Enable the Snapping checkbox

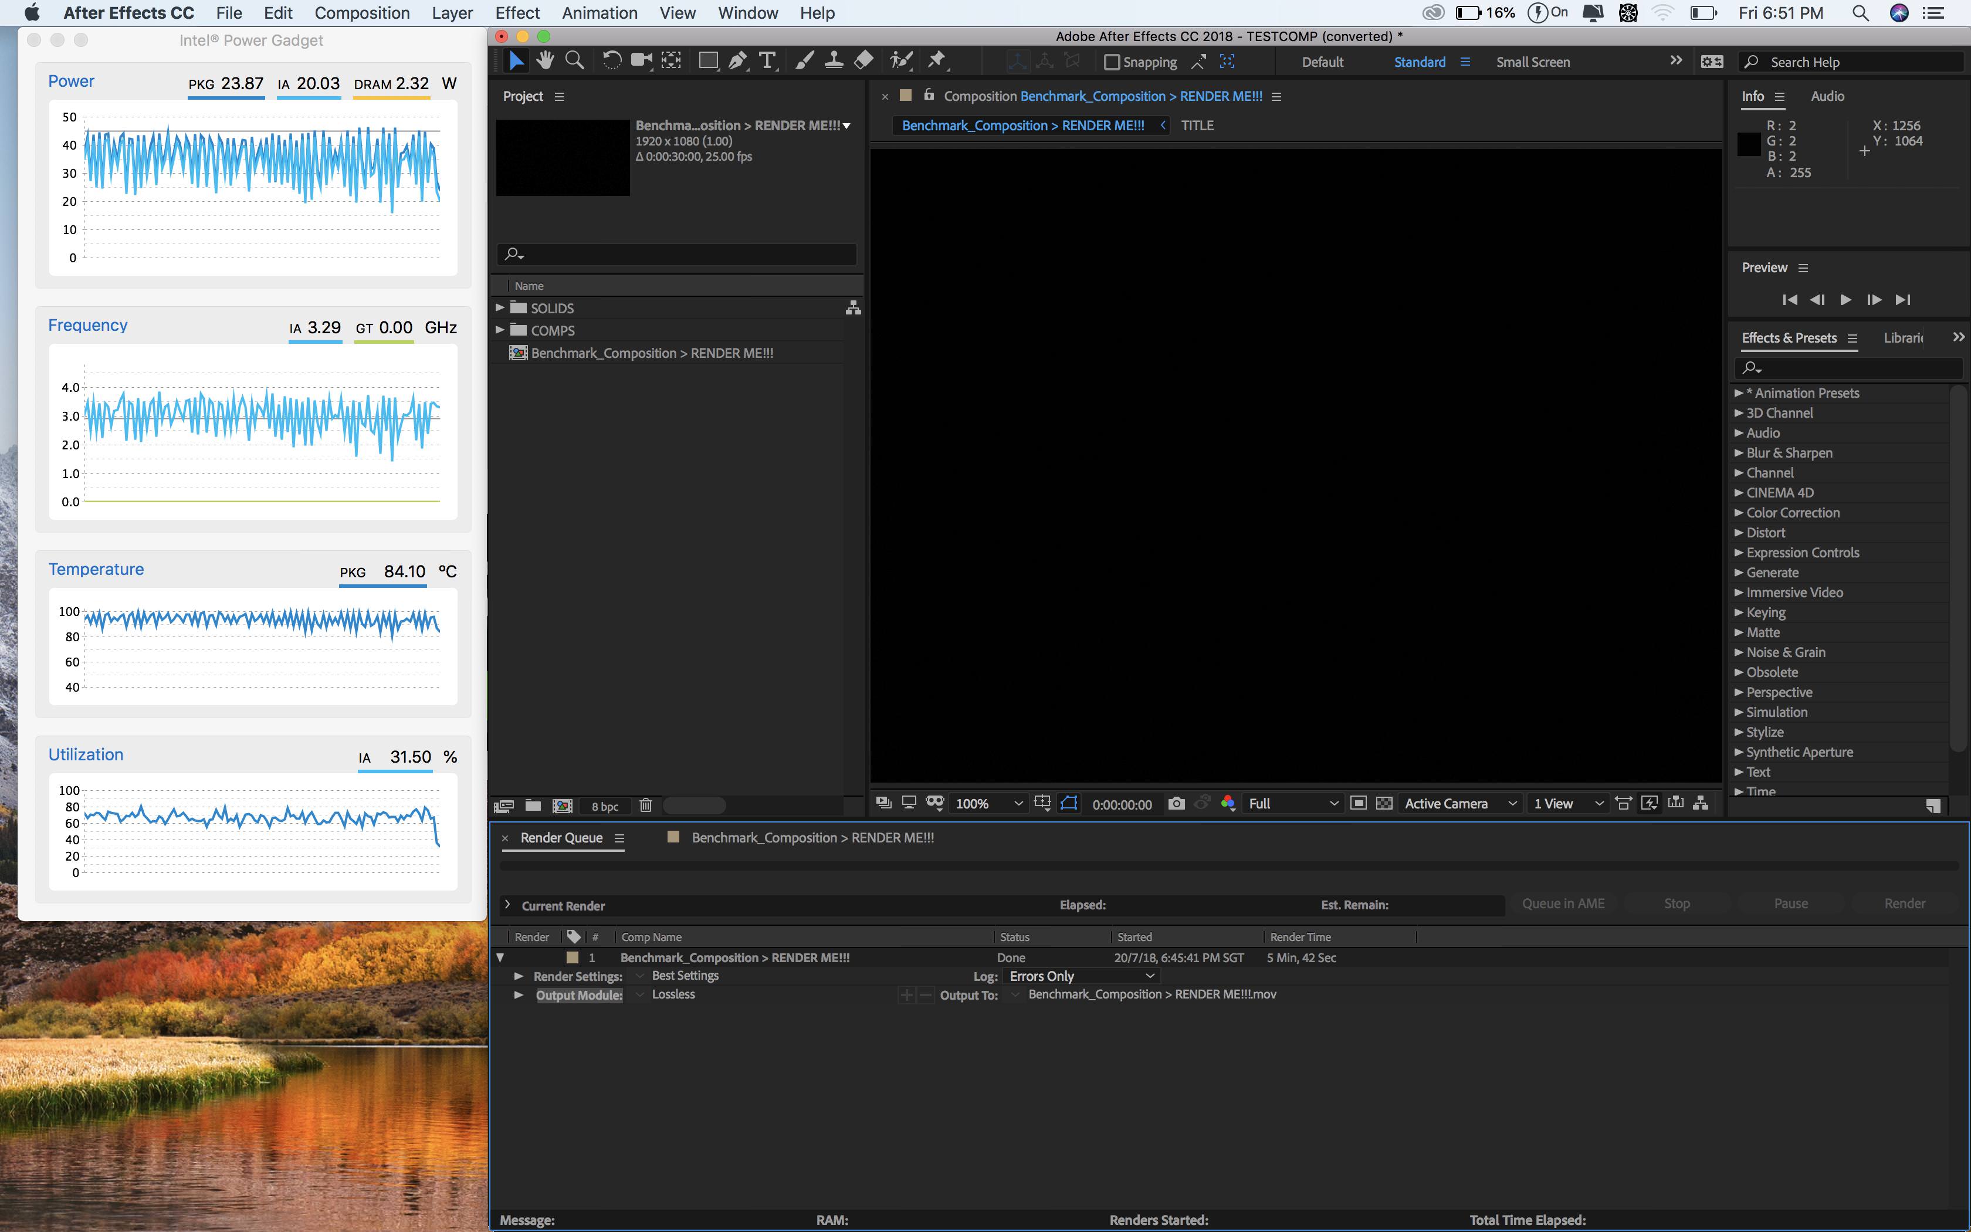1112,62
